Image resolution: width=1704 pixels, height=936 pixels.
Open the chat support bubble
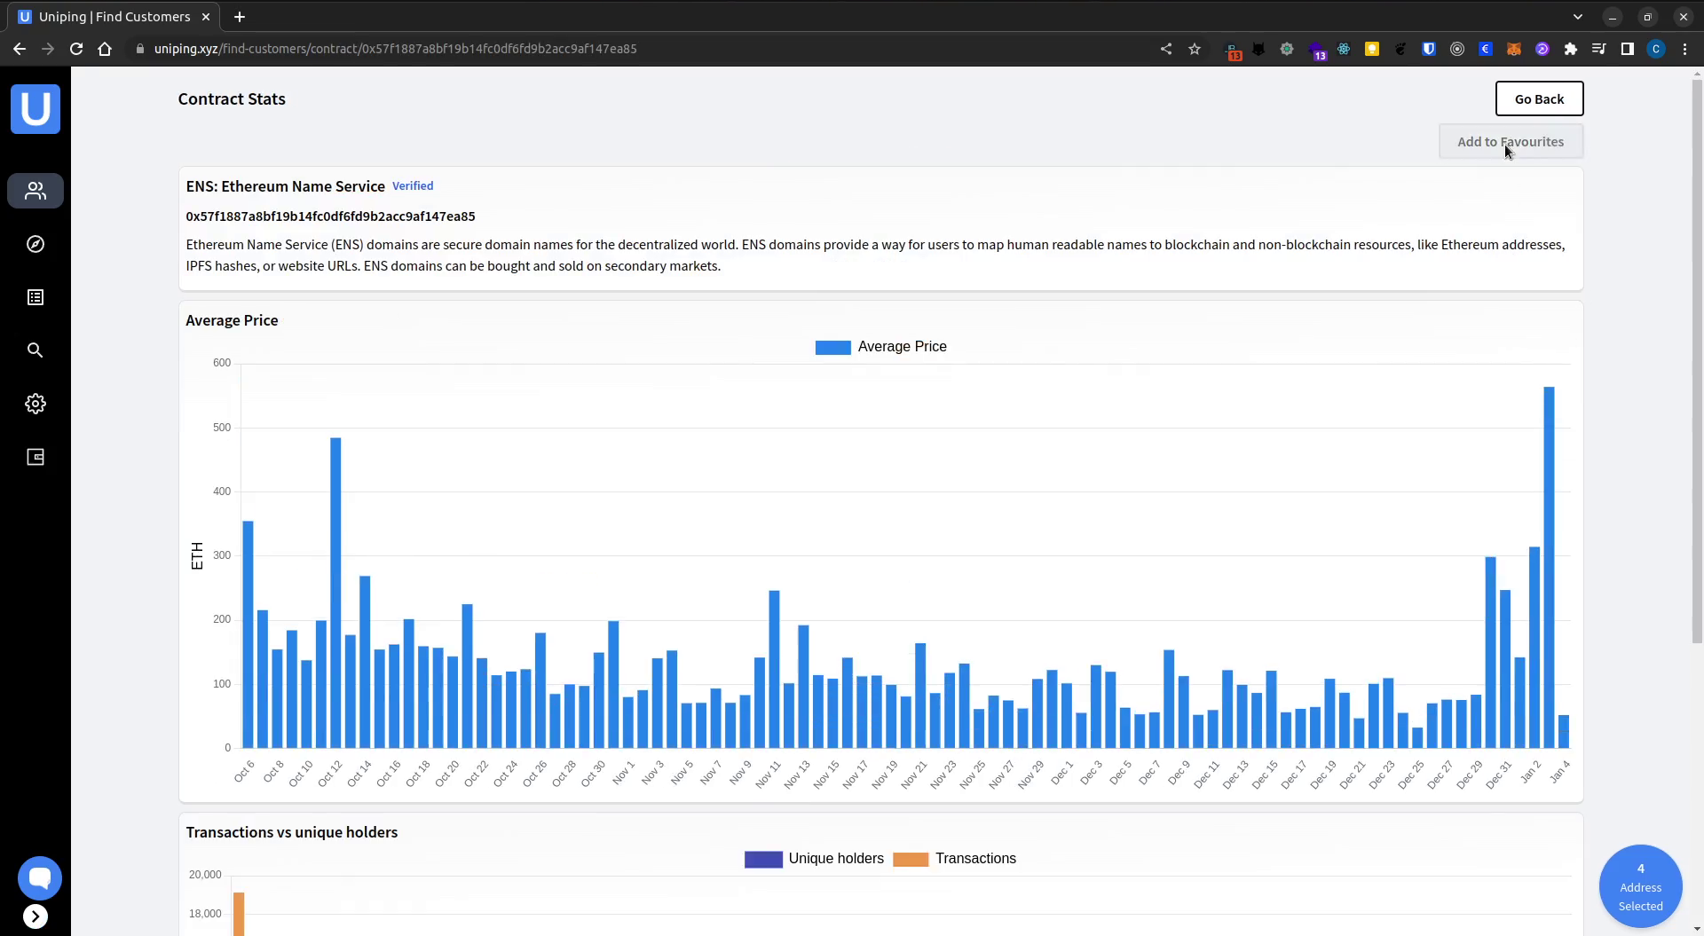(40, 878)
